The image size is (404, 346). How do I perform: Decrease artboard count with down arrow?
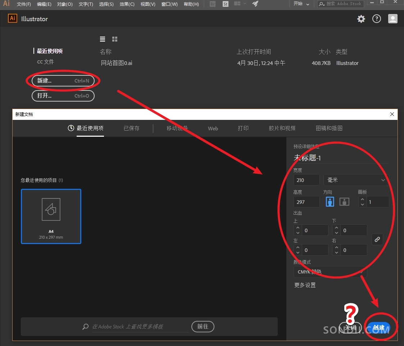tap(363, 205)
